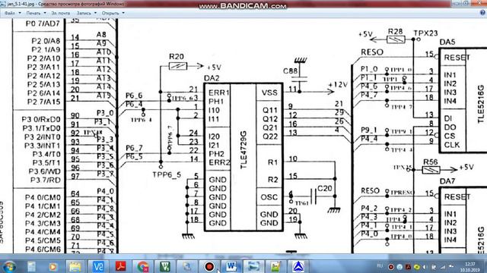Switch to Microsoft Word in taskbar

tap(231, 266)
